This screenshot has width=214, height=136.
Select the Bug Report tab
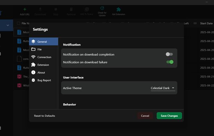click(44, 80)
